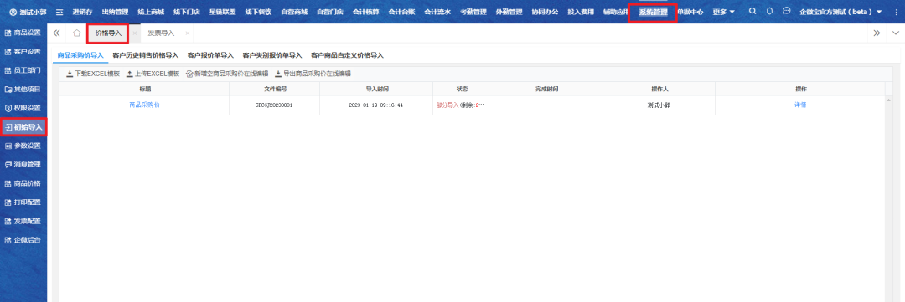Image resolution: width=905 pixels, height=302 pixels.
Task: Open tab list dropdown chevron at far right
Action: (896, 33)
